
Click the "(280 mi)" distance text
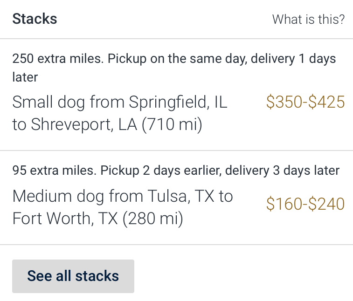[152, 219]
